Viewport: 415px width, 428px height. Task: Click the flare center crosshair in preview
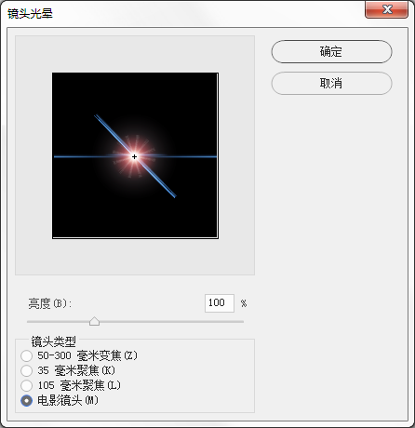pos(134,157)
